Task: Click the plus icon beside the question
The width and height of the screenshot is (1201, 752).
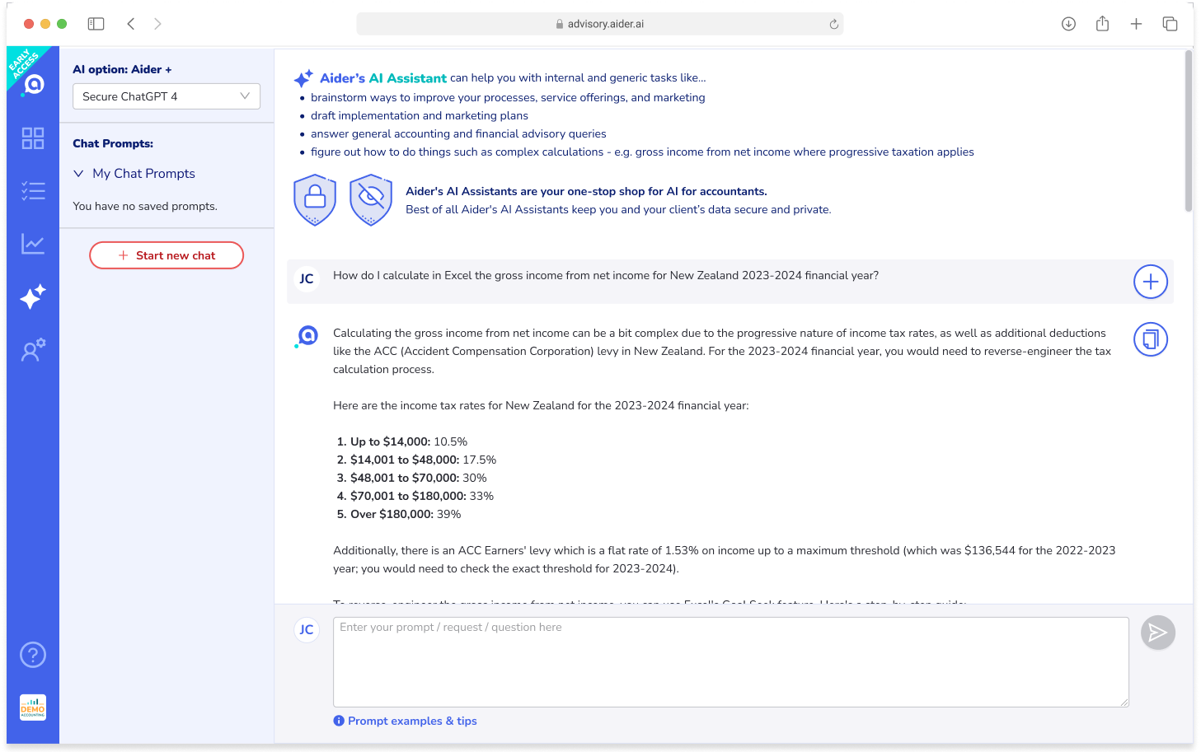Action: (1151, 282)
